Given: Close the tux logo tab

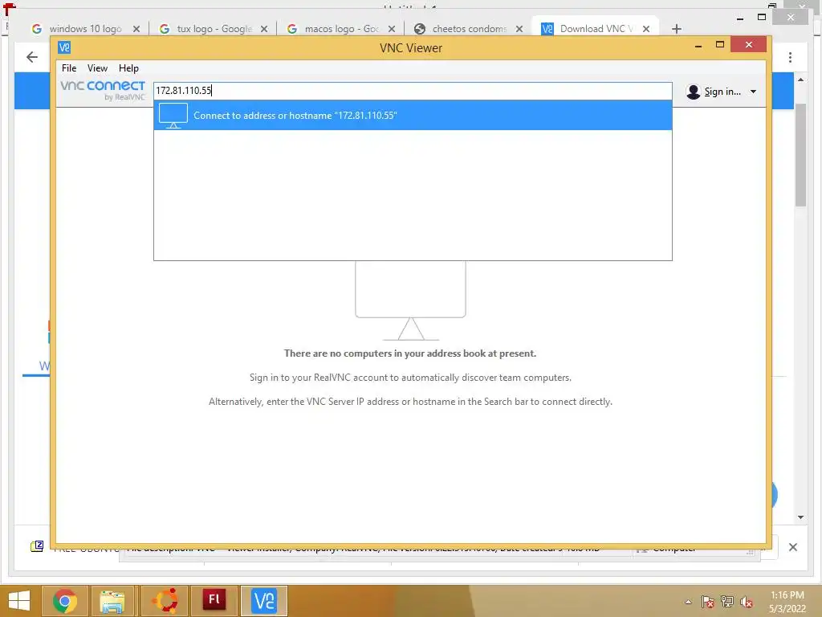Looking at the screenshot, I should pos(264,29).
